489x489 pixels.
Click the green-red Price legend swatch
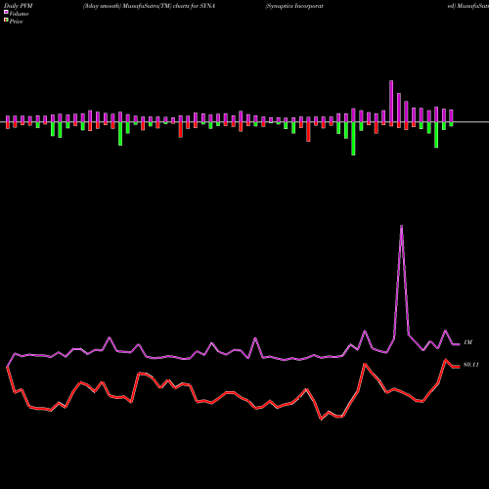(6, 21)
